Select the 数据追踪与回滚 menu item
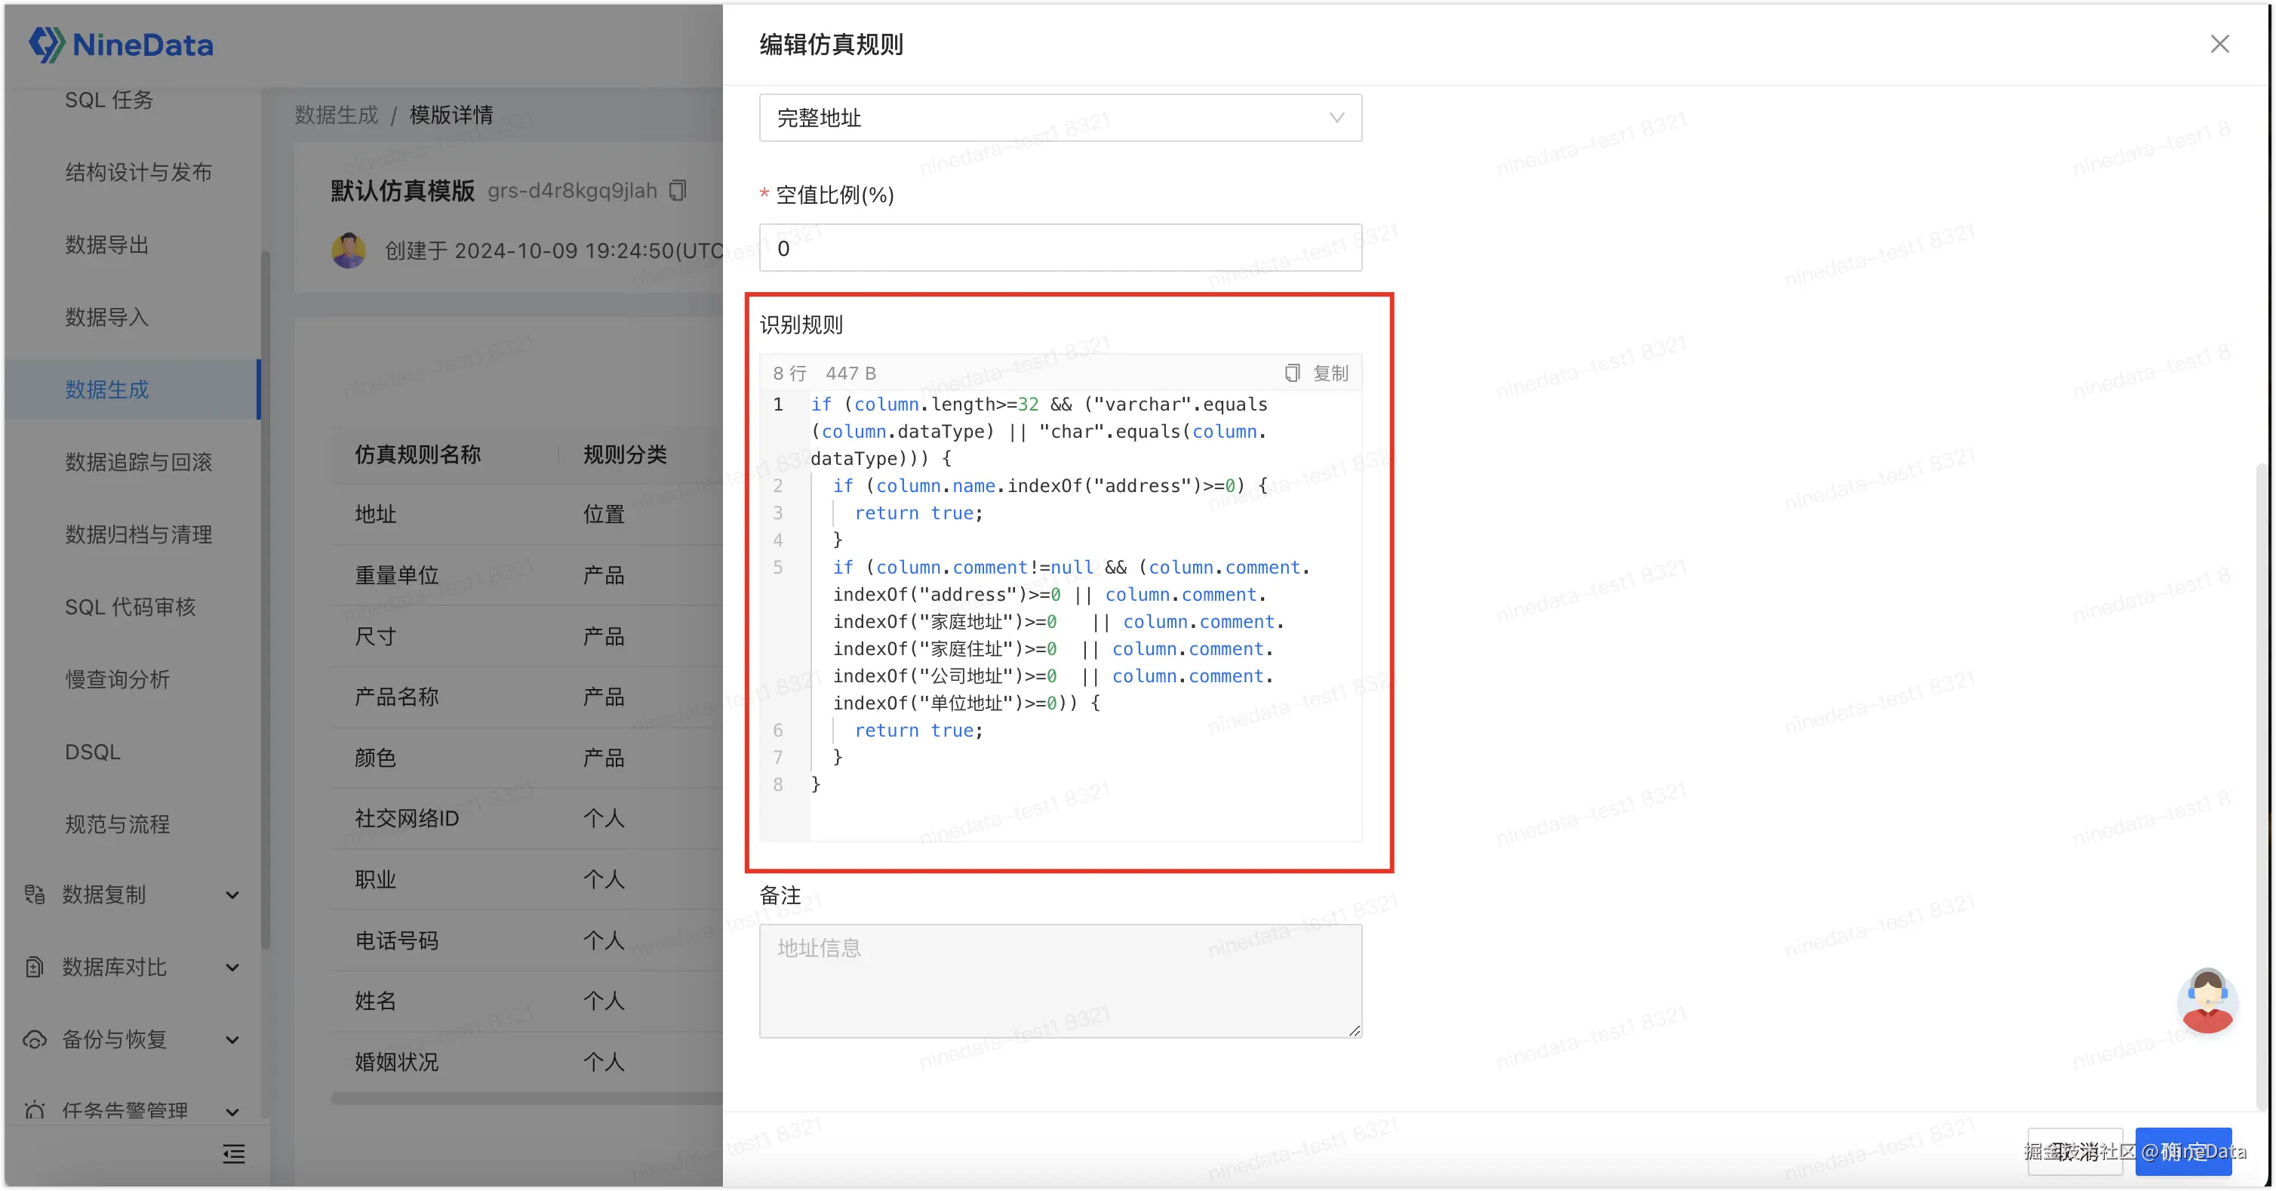Viewport: 2276px width, 1191px height. (x=138, y=462)
